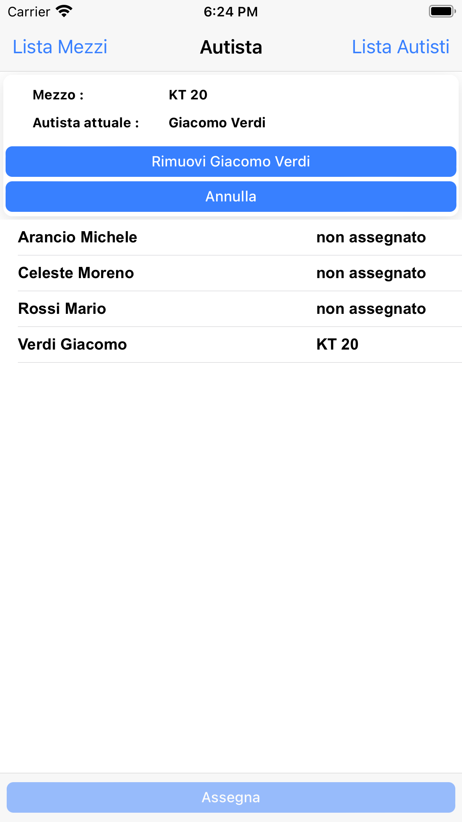Click the "Mezzo :" label
This screenshot has width=462, height=822.
tap(58, 95)
